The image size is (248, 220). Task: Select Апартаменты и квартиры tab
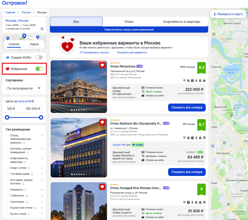pos(181,22)
